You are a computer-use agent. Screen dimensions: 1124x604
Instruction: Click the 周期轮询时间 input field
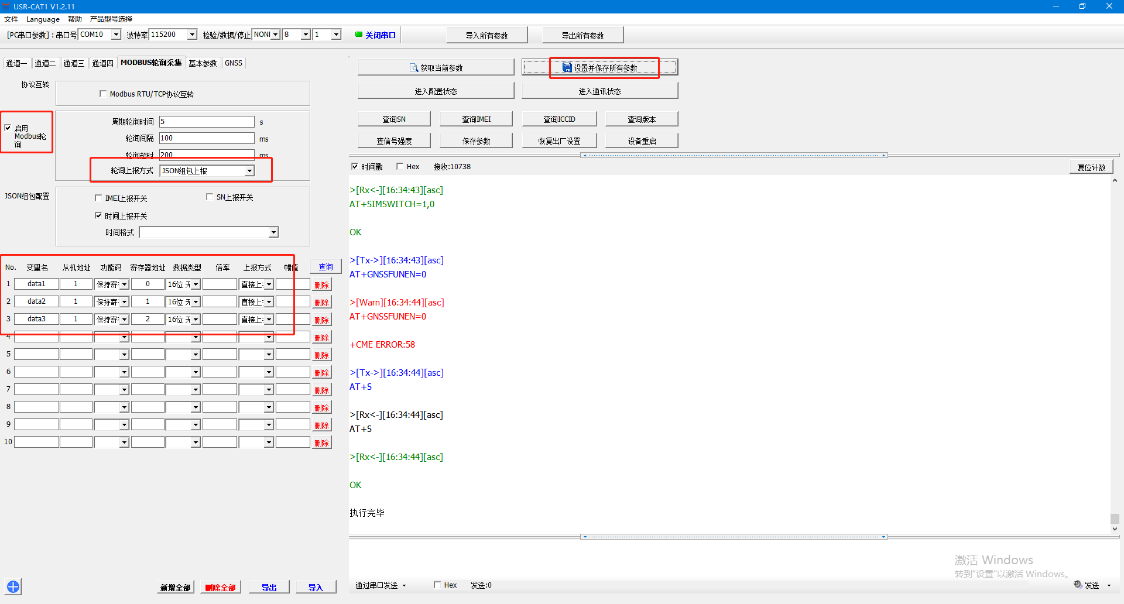point(207,122)
